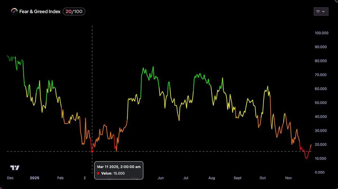Click the Fear & Greed gauge icon
This screenshot has height=189, width=338.
click(14, 11)
